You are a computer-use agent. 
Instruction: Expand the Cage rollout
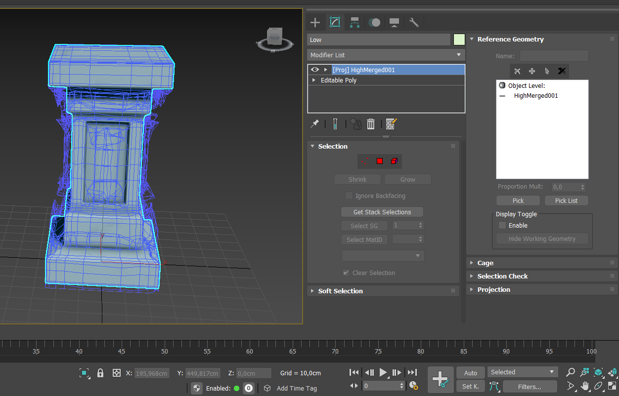click(486, 263)
